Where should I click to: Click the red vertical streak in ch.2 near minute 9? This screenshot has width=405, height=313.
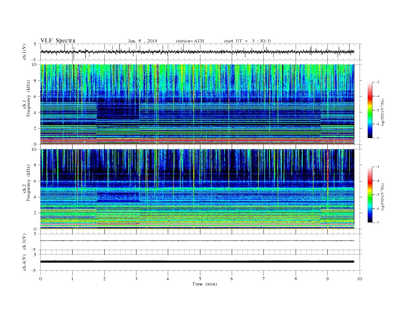point(327,172)
